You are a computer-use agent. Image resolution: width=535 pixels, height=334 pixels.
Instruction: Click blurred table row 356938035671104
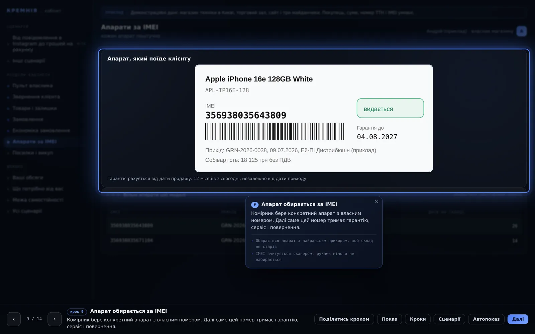click(314, 240)
